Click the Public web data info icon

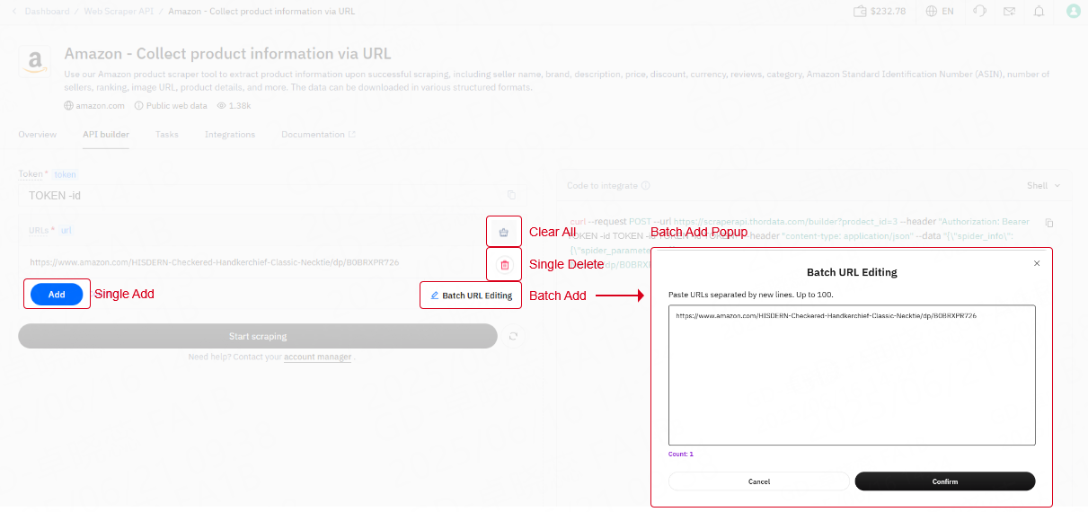pos(139,106)
